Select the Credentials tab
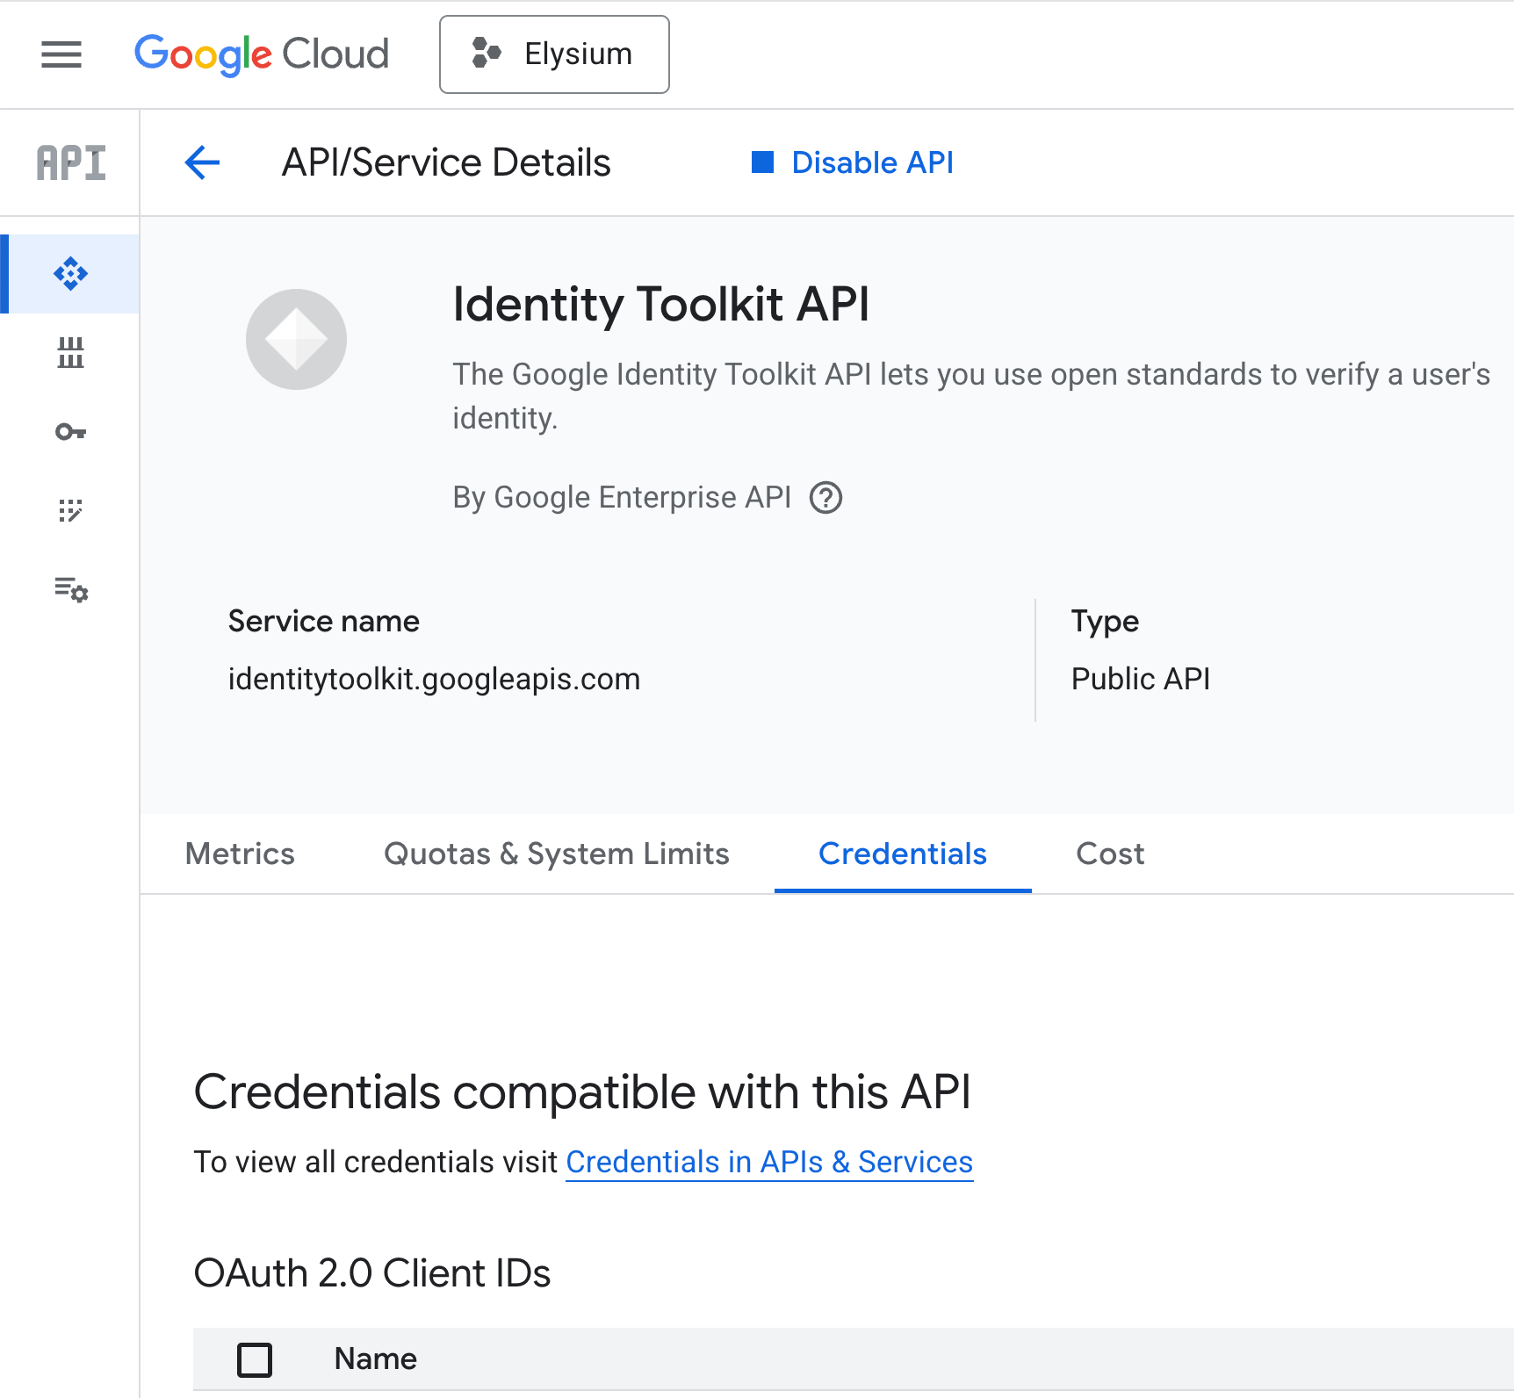Screen dimensions: 1514x1398 point(903,854)
